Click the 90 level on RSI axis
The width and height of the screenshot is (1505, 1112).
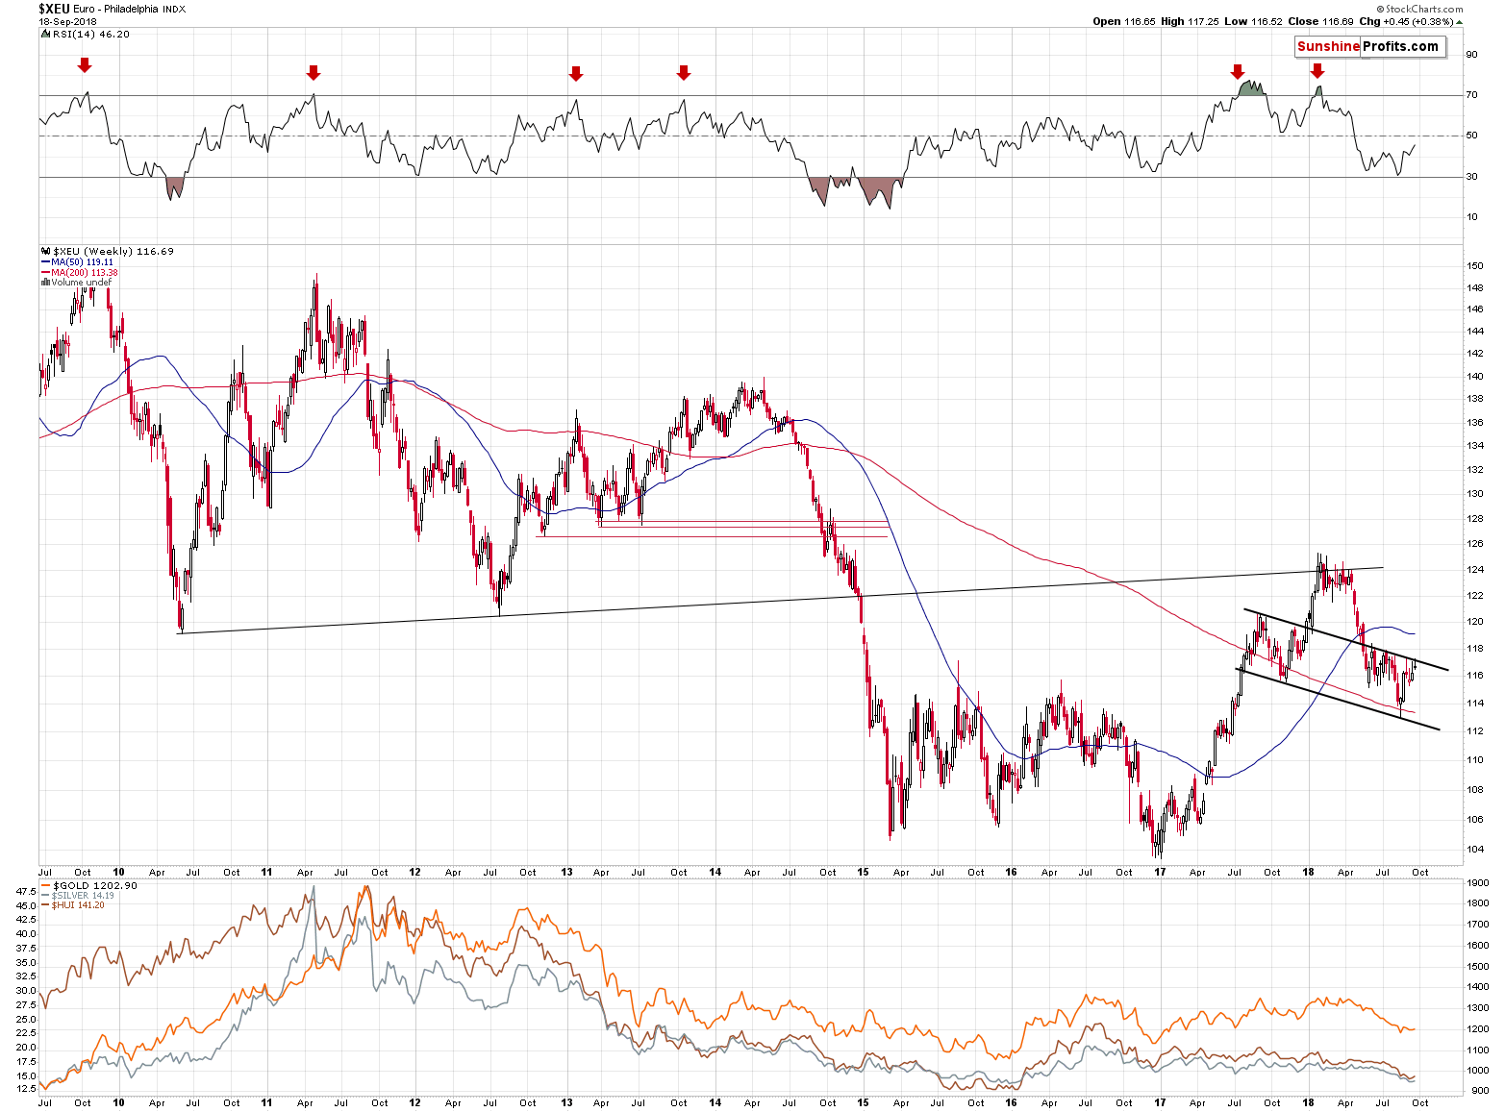(x=1471, y=55)
